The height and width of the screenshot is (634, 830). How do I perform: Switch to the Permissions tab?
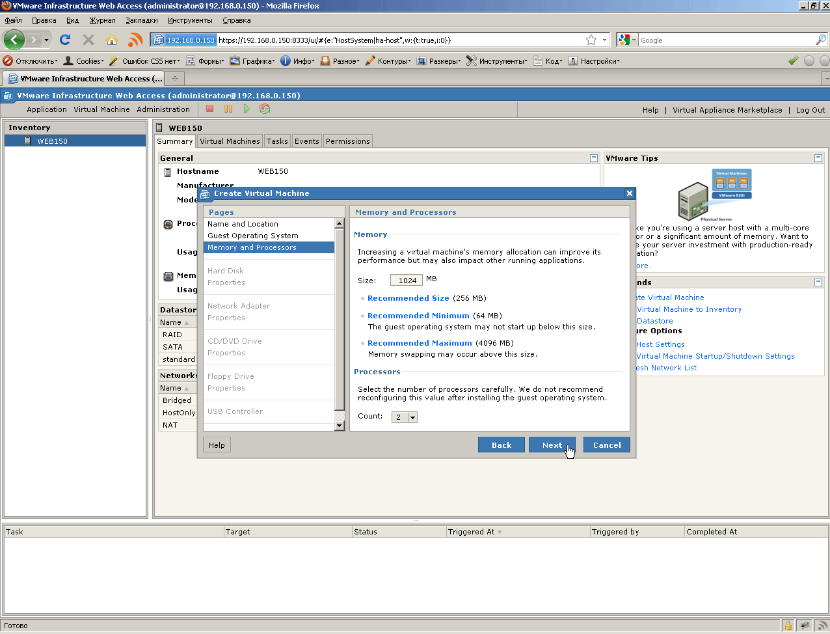347,141
